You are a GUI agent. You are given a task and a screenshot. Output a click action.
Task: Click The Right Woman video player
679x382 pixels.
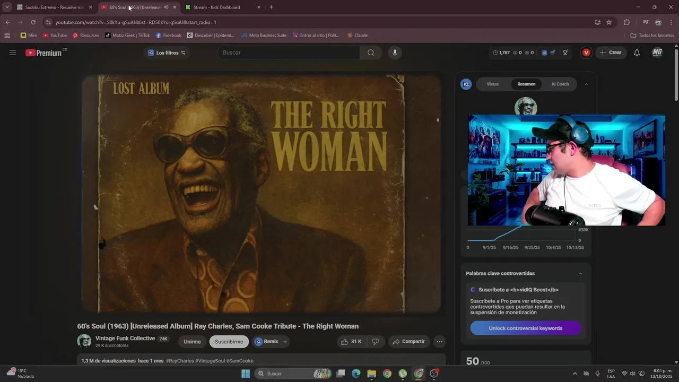click(262, 194)
